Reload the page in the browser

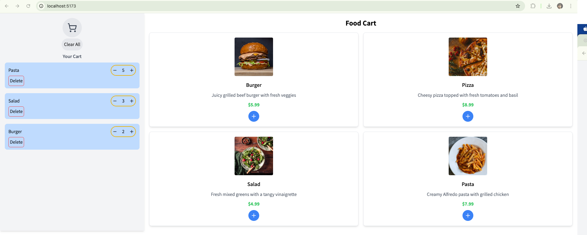(28, 6)
